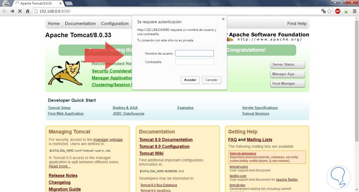
Task: Open the Tomcat Versions link
Action: point(255,114)
